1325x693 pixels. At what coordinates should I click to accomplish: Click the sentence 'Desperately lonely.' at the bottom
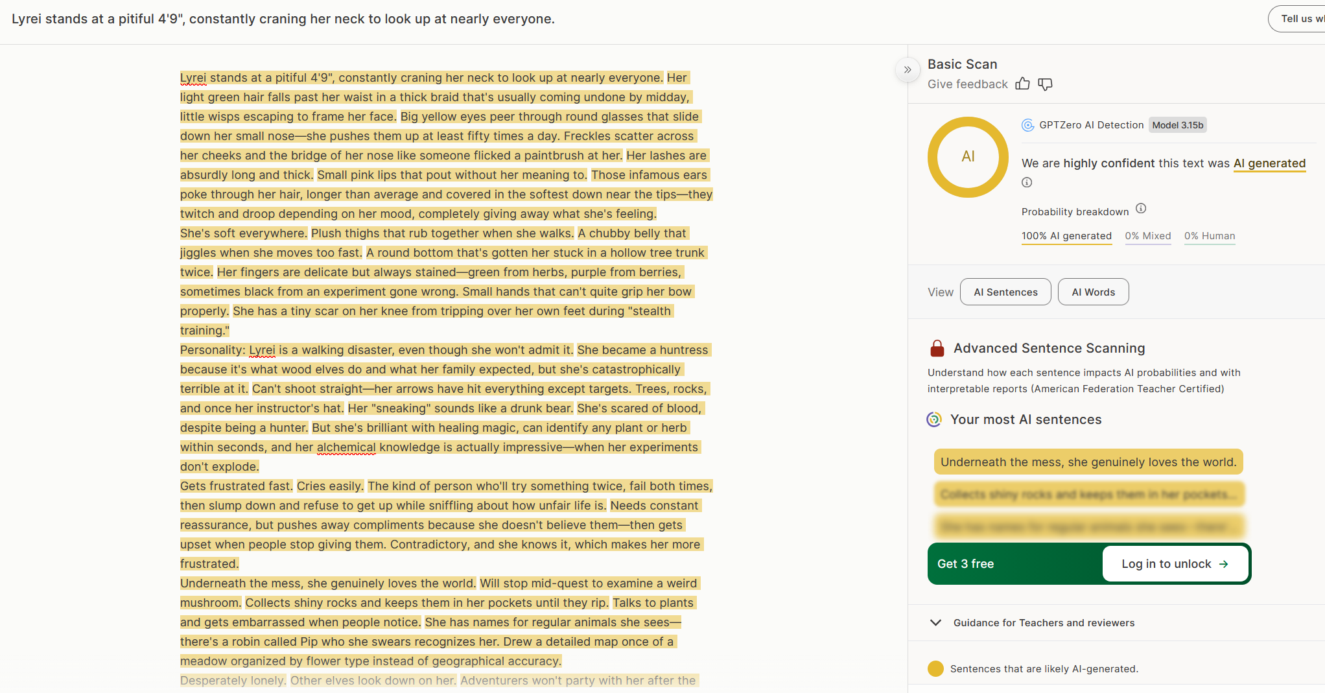tap(233, 681)
